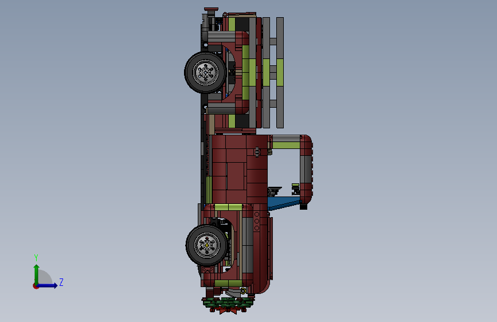Click the black door handle on the red door
This screenshot has height=322, width=497.
[257, 152]
